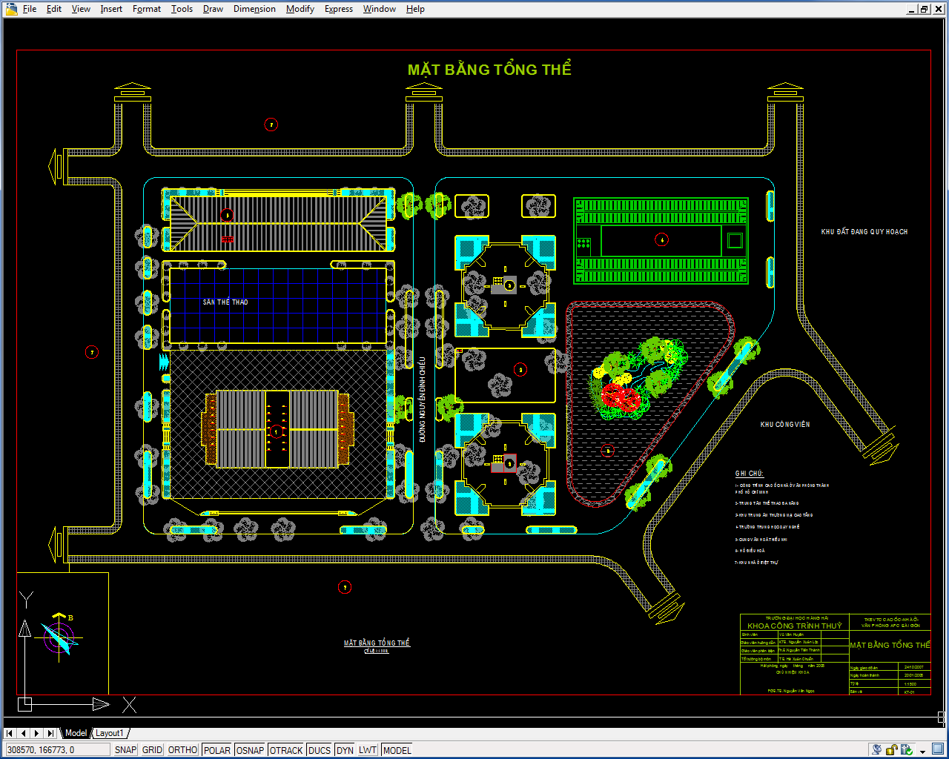
Task: Toggle ORTHO mode in status bar
Action: pos(182,750)
